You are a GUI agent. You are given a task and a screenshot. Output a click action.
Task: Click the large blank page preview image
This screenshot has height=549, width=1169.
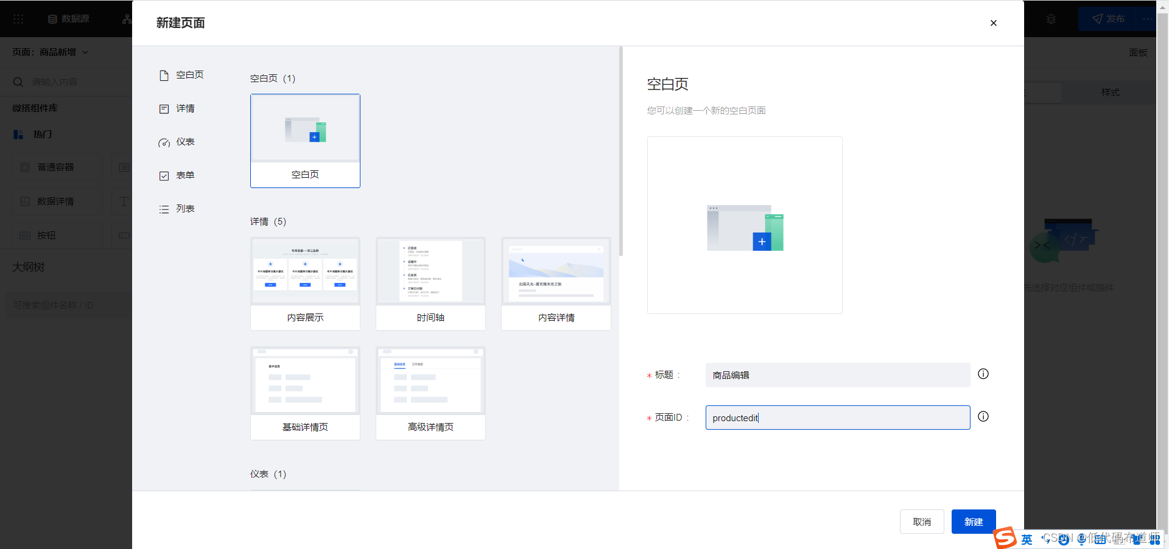pyautogui.click(x=745, y=225)
